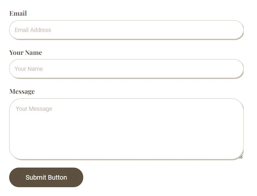Select the 'Your Message' placeholder text
Viewport: 257px width, 196px height.
tap(34, 109)
